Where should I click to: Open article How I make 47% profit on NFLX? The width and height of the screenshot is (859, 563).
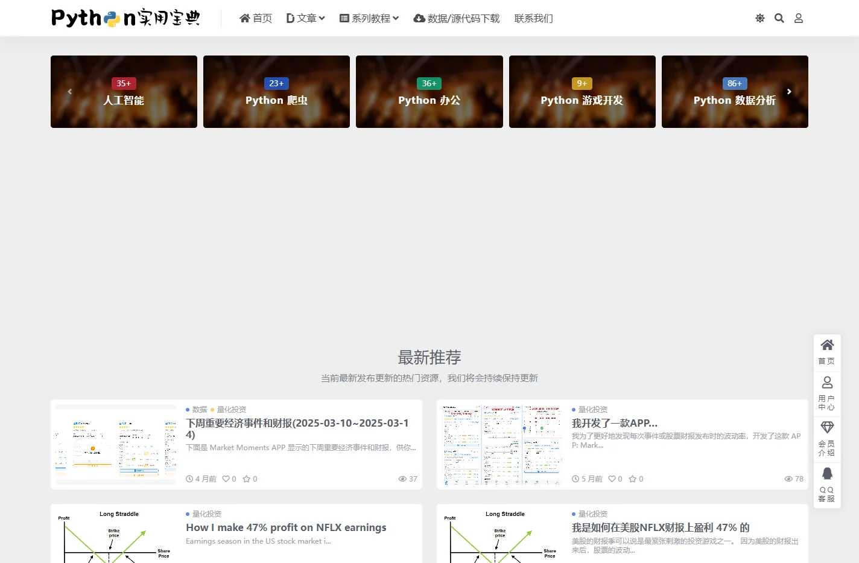286,527
